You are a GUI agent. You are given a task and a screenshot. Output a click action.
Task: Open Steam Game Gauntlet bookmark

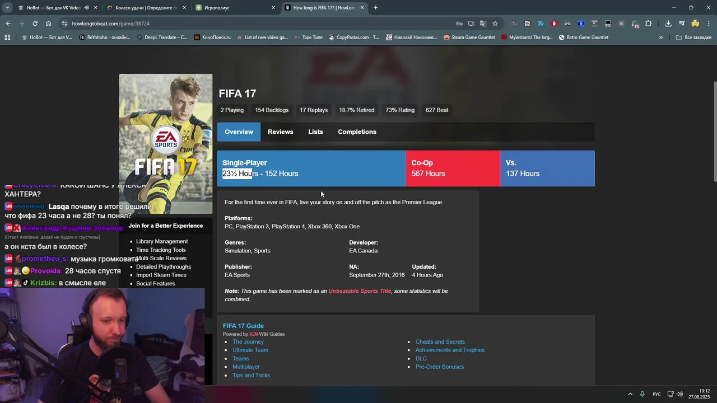click(x=469, y=38)
